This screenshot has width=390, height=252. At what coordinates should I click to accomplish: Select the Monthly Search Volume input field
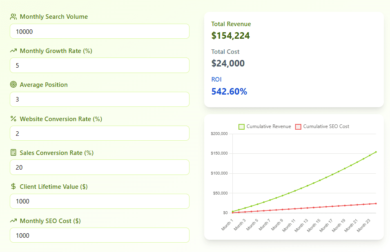click(99, 31)
